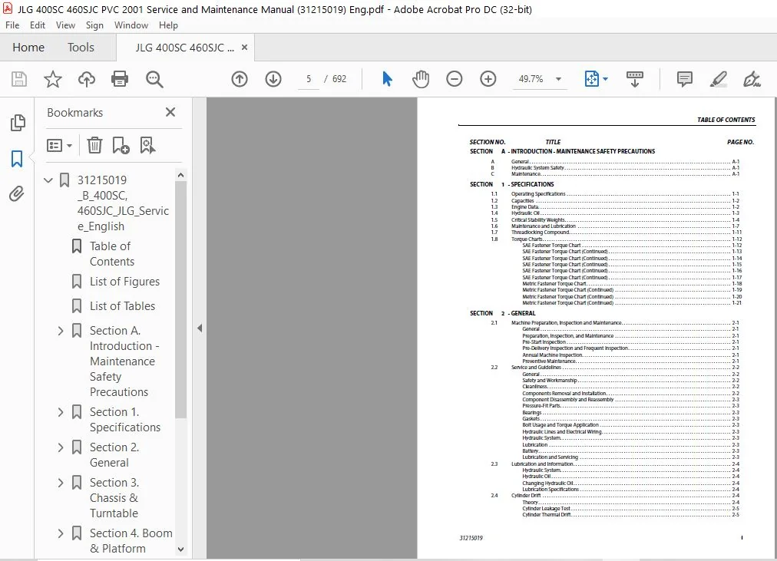Go to previous page arrow
The image size is (777, 561).
[240, 79]
